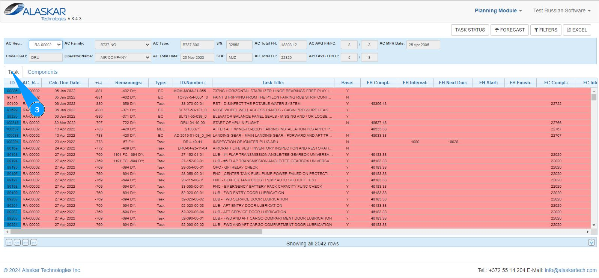599x278 pixels.
Task: Open the Test Russian Software user menu
Action: tap(562, 10)
